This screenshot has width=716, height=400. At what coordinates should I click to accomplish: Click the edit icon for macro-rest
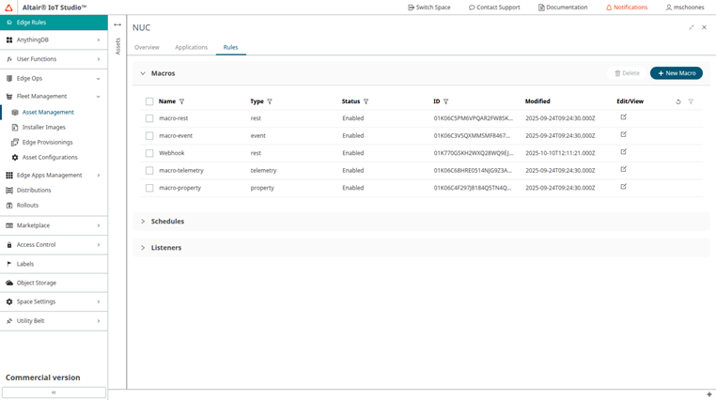click(623, 117)
